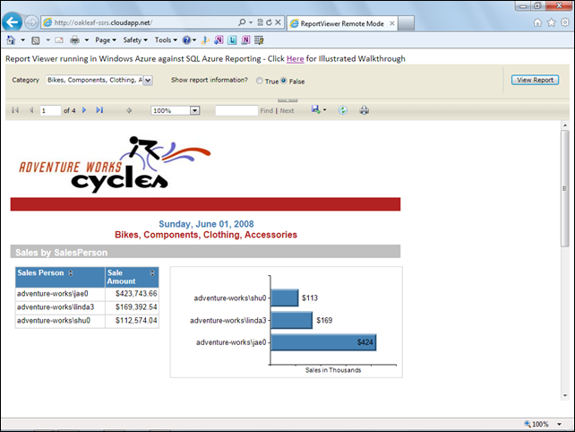
Task: Open browser Home icon at top right
Action: 537,22
